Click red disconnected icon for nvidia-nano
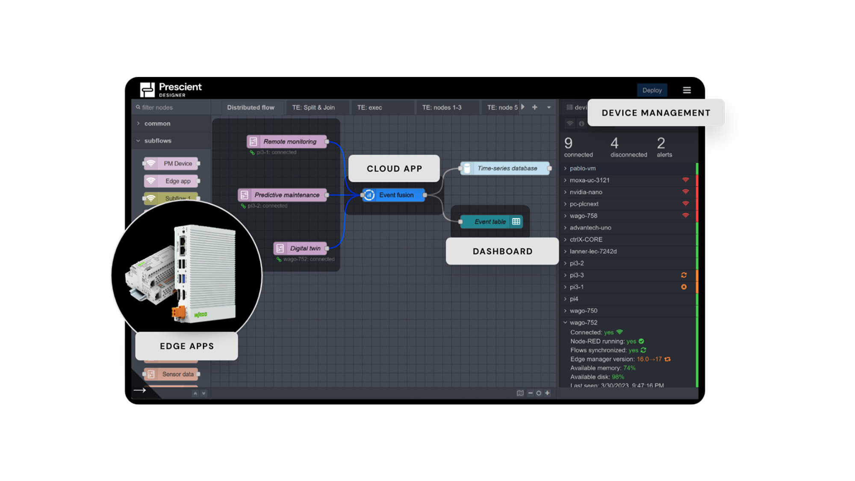Viewport: 855px width, 481px height. (x=685, y=192)
